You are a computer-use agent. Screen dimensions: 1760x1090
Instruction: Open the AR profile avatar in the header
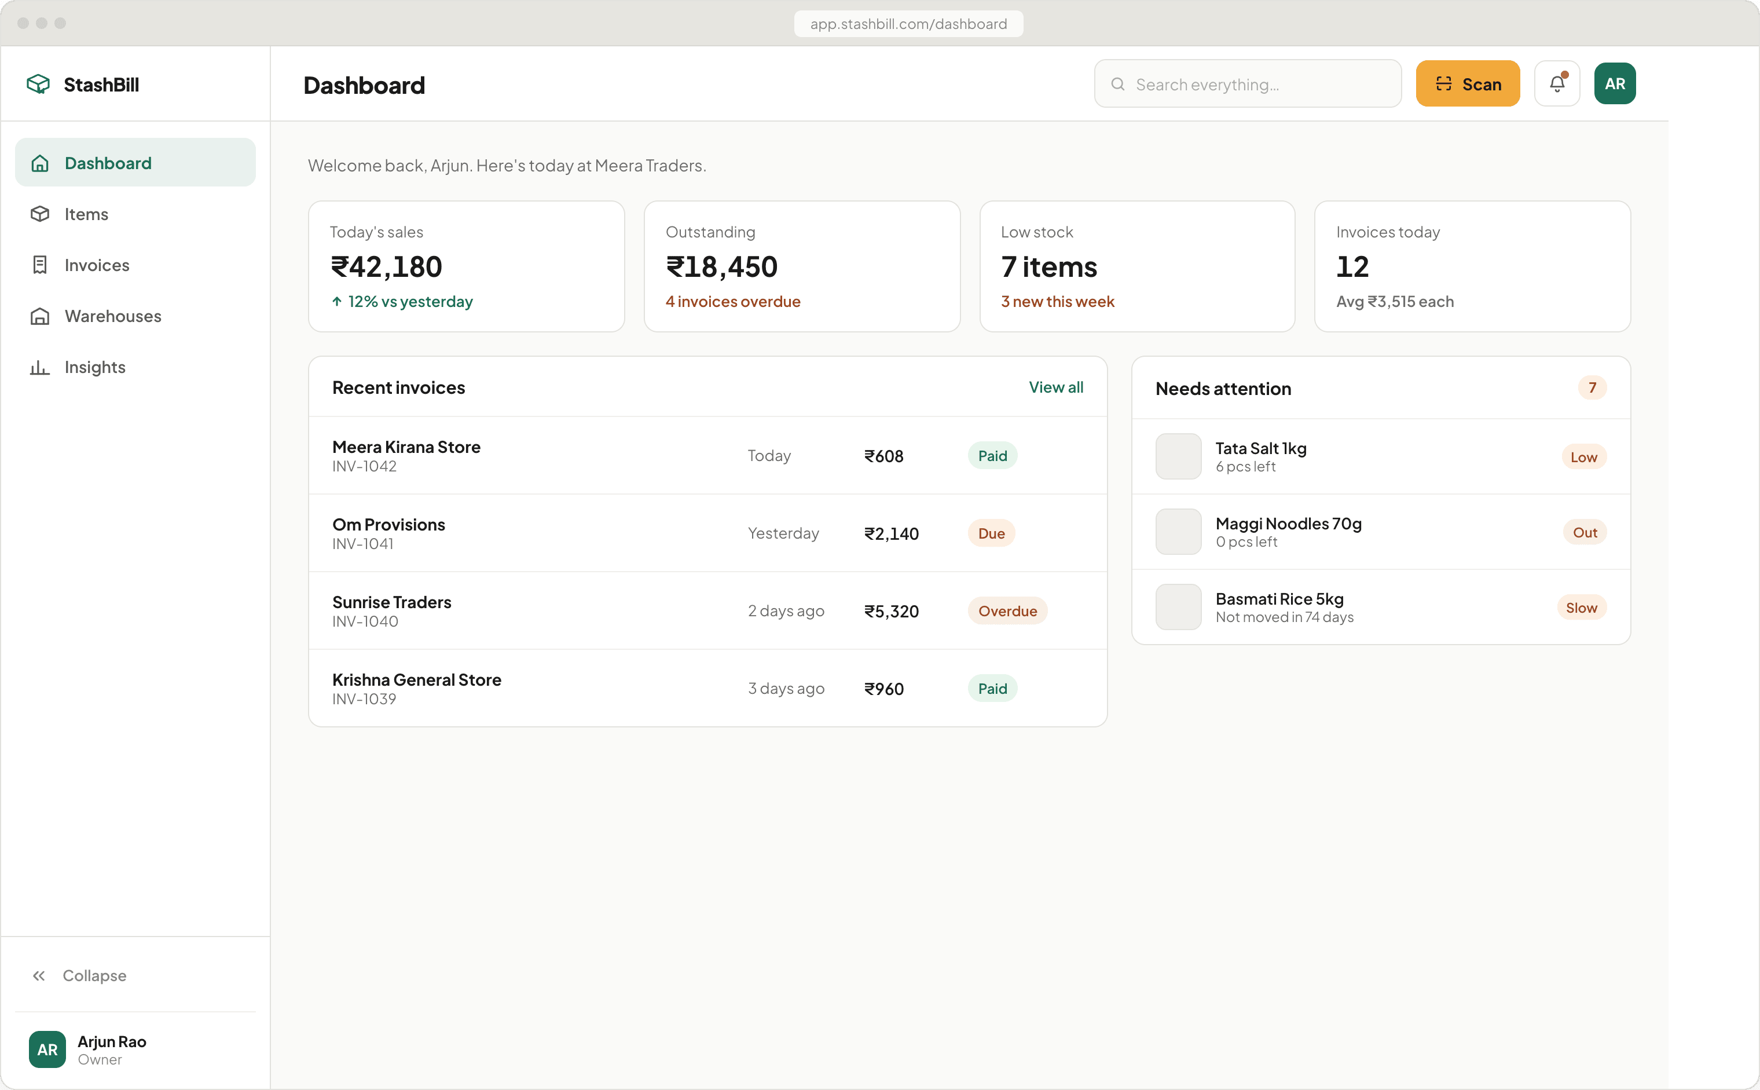pos(1615,83)
